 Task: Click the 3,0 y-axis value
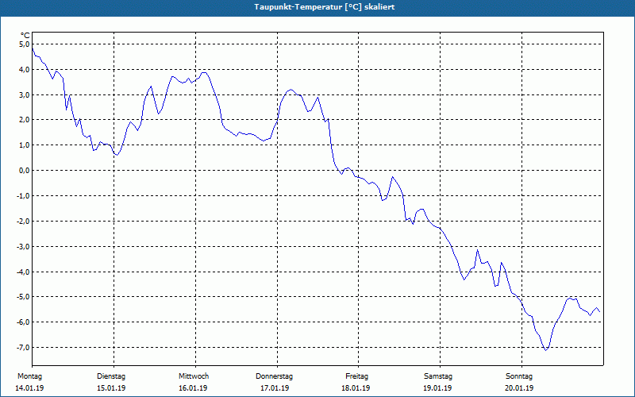click(25, 94)
